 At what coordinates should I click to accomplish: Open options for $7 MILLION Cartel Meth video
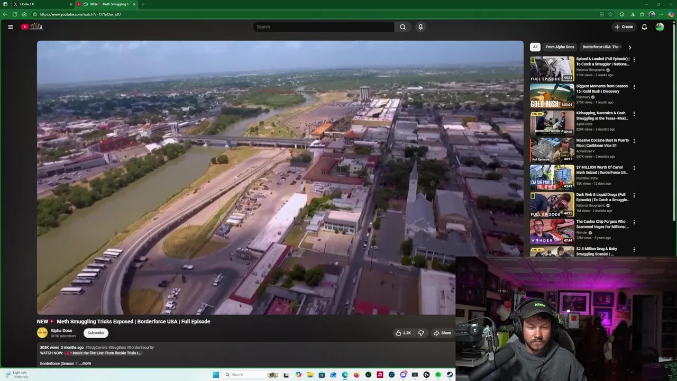[634, 168]
